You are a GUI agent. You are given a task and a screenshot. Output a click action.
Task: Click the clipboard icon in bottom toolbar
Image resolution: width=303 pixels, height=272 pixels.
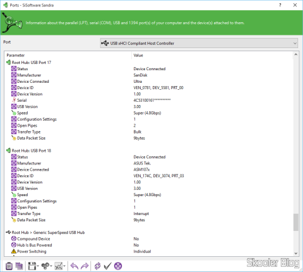(9, 266)
